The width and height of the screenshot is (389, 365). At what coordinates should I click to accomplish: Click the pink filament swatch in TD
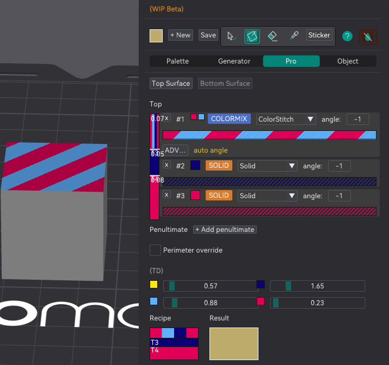(x=261, y=301)
